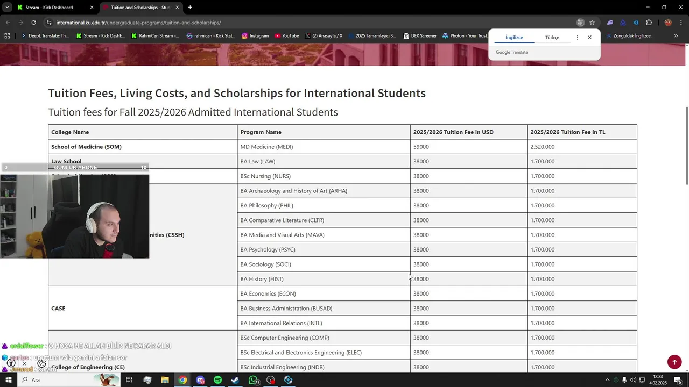The image size is (689, 387).
Task: Open the Extensions puzzle icon
Action: [x=649, y=23]
